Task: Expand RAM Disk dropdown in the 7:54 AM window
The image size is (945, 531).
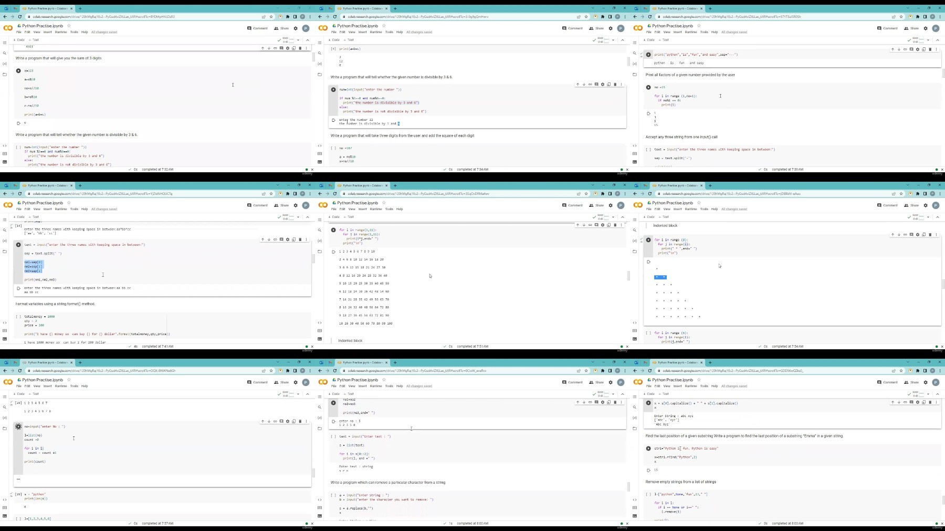Action: point(928,217)
